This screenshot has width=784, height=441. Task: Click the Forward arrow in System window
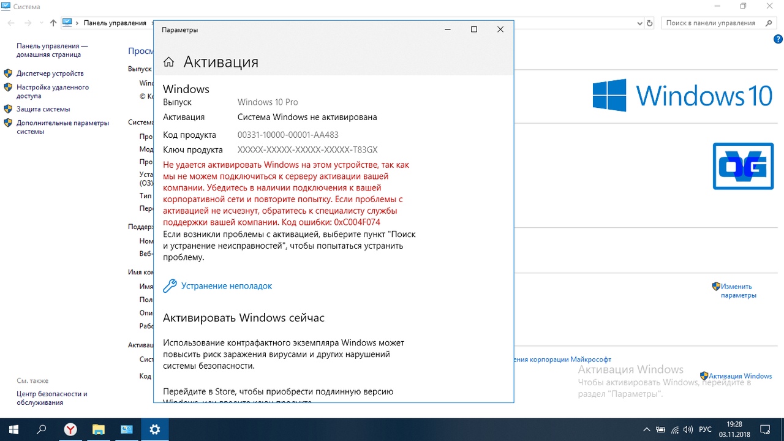point(28,23)
